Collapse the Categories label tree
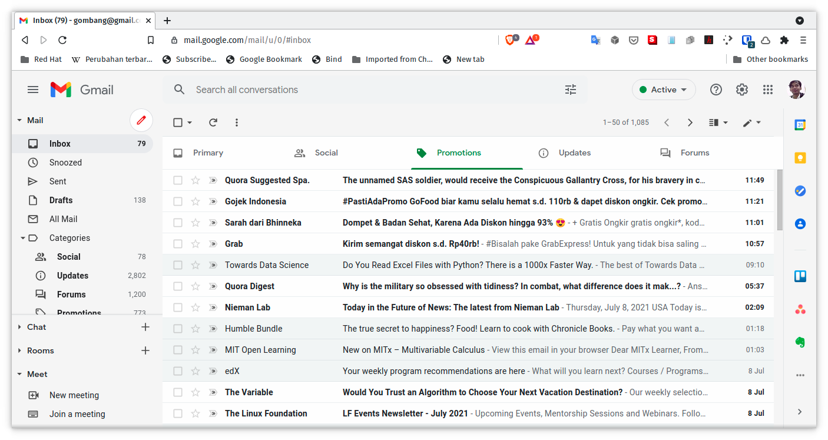Viewport: 828px width, 440px height. (23, 238)
